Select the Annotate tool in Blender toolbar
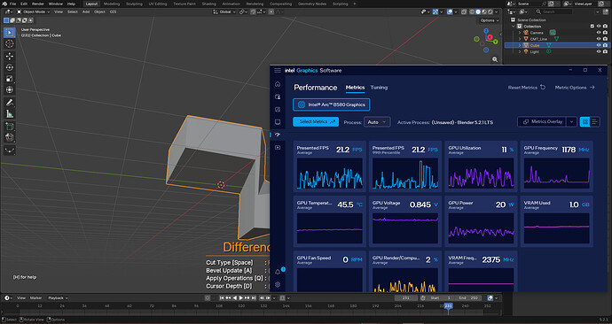 [x=10, y=103]
